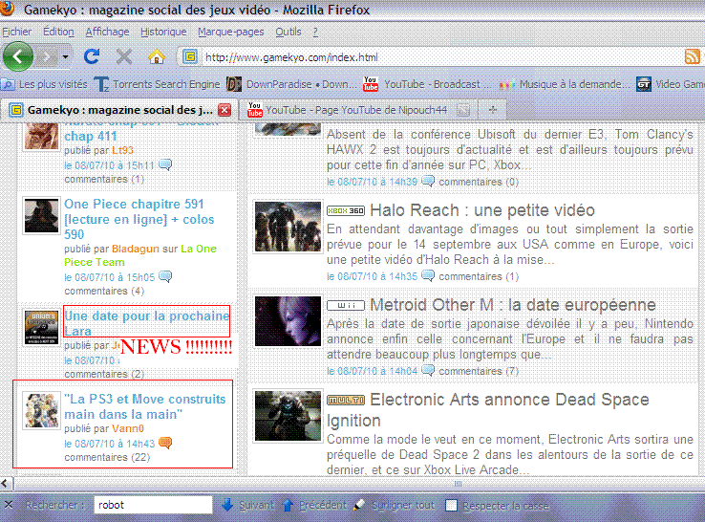The height and width of the screenshot is (522, 705).
Task: Open La PS3 et Move construits article
Action: pyautogui.click(x=145, y=406)
